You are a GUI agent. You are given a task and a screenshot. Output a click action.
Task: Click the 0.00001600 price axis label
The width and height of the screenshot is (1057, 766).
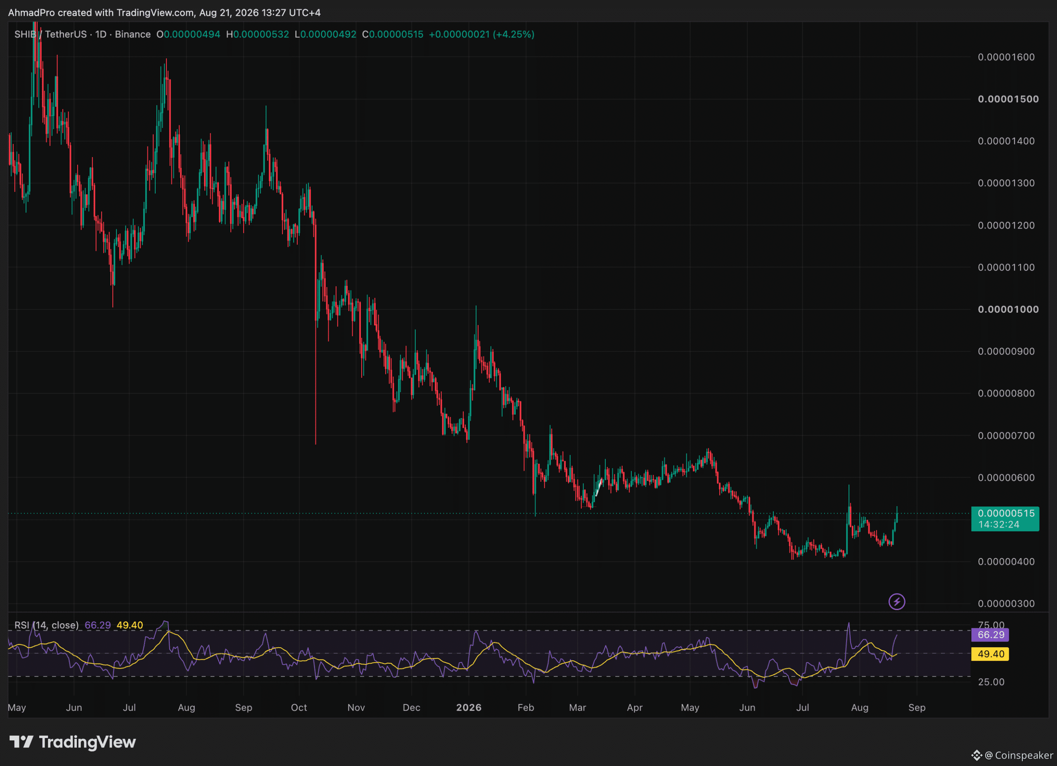coord(1006,57)
